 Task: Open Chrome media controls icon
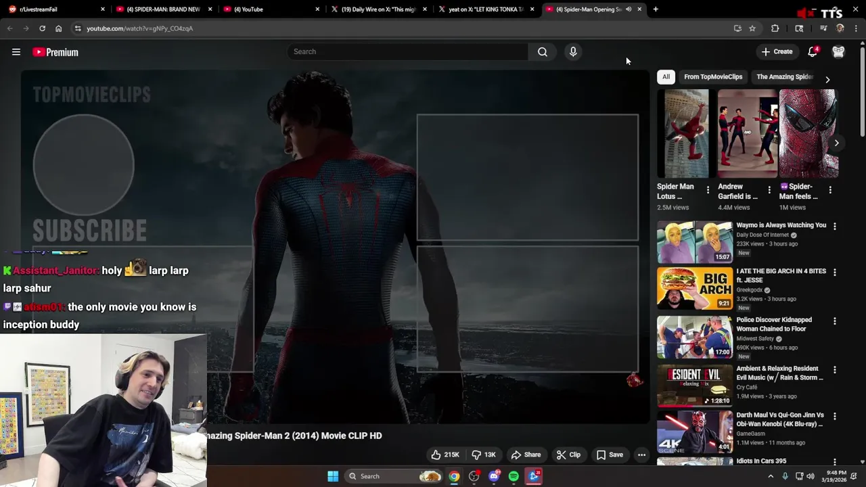click(x=823, y=28)
